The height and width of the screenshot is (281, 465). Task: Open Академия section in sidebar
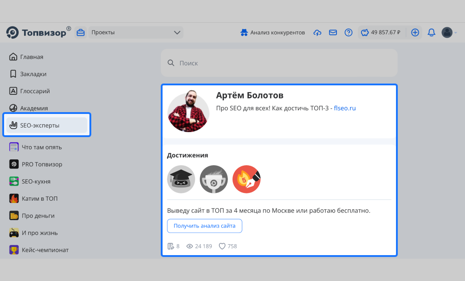tap(34, 108)
